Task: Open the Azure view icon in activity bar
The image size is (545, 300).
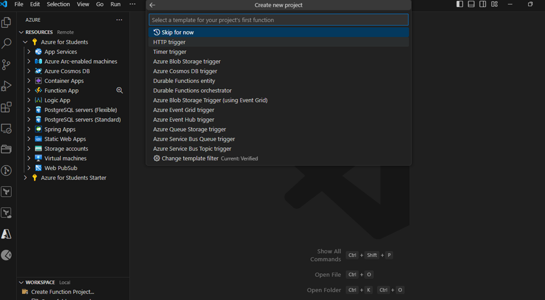Action: 6,234
